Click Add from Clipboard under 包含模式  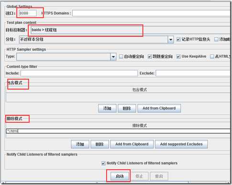tap(159, 109)
